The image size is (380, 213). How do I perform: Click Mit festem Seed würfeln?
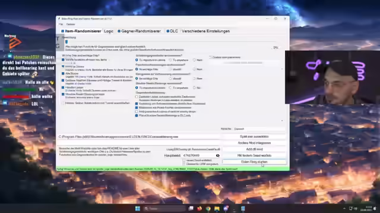(254, 156)
